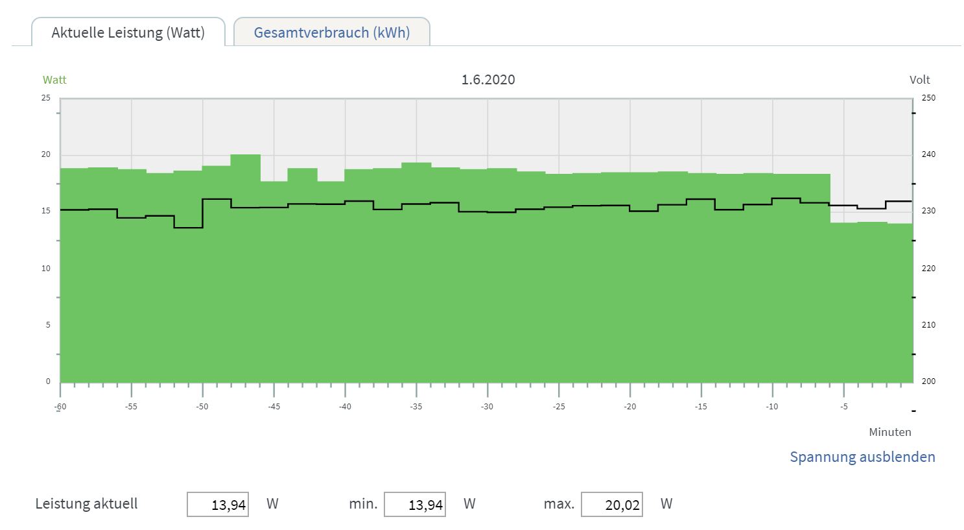Click the 250 Volt axis value

tap(928, 98)
